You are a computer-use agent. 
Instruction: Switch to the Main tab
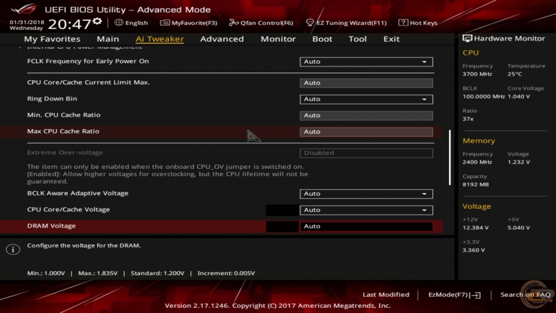pos(108,38)
